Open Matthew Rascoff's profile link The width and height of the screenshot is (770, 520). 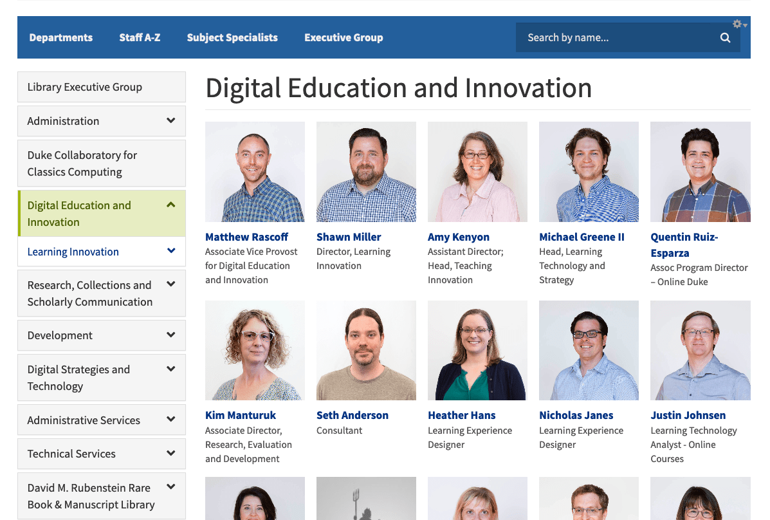click(x=246, y=237)
